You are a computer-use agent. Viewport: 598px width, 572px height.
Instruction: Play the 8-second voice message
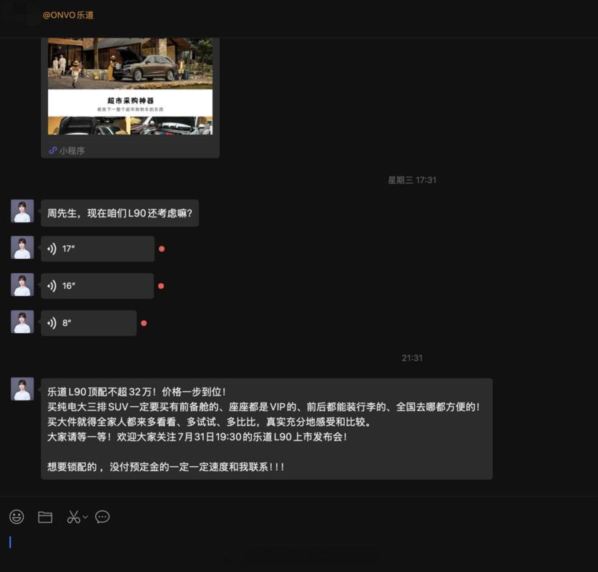point(89,323)
